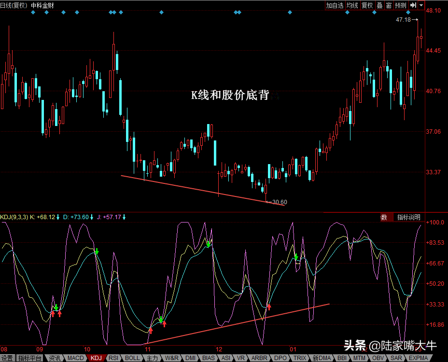Toggle the 均线 moving average display
448x362 pixels.
352,5
